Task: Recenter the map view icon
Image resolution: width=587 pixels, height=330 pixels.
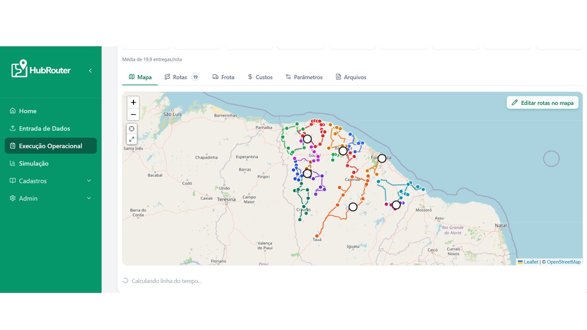Action: coord(132,129)
